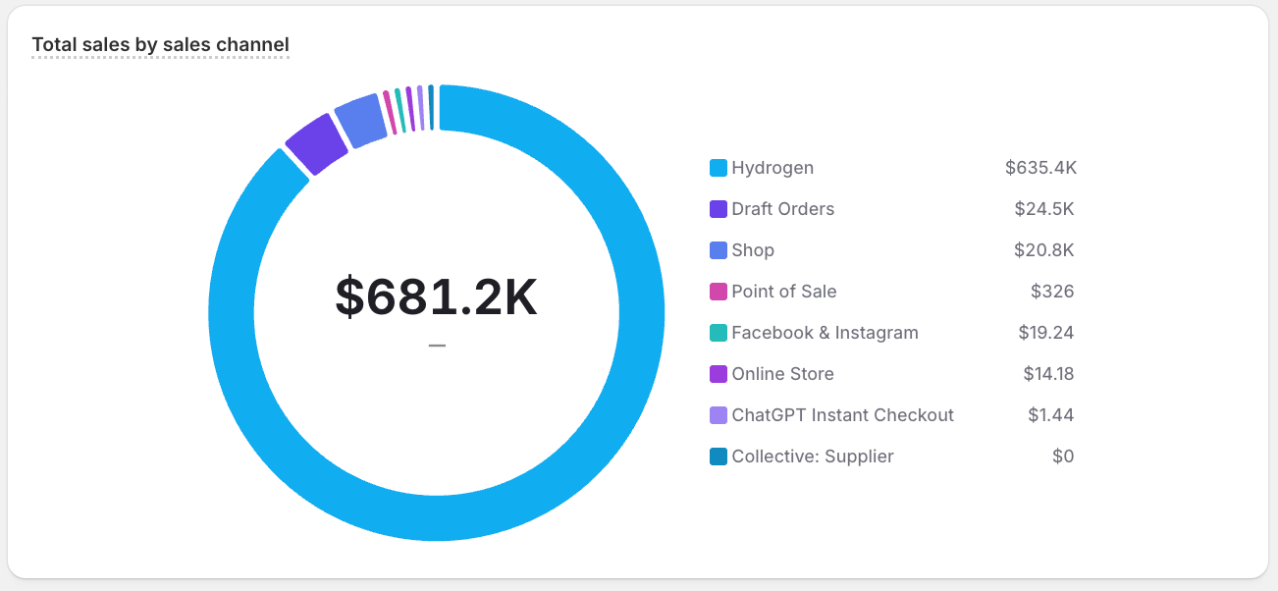Click the Facebook & Instagram legend swatch

click(x=719, y=333)
